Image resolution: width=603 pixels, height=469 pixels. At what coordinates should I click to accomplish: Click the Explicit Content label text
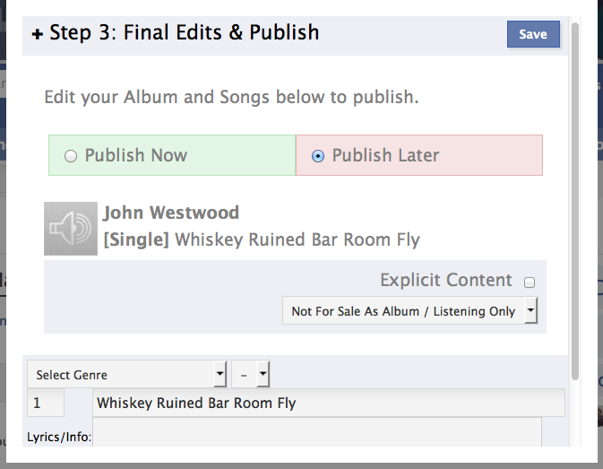pos(445,280)
